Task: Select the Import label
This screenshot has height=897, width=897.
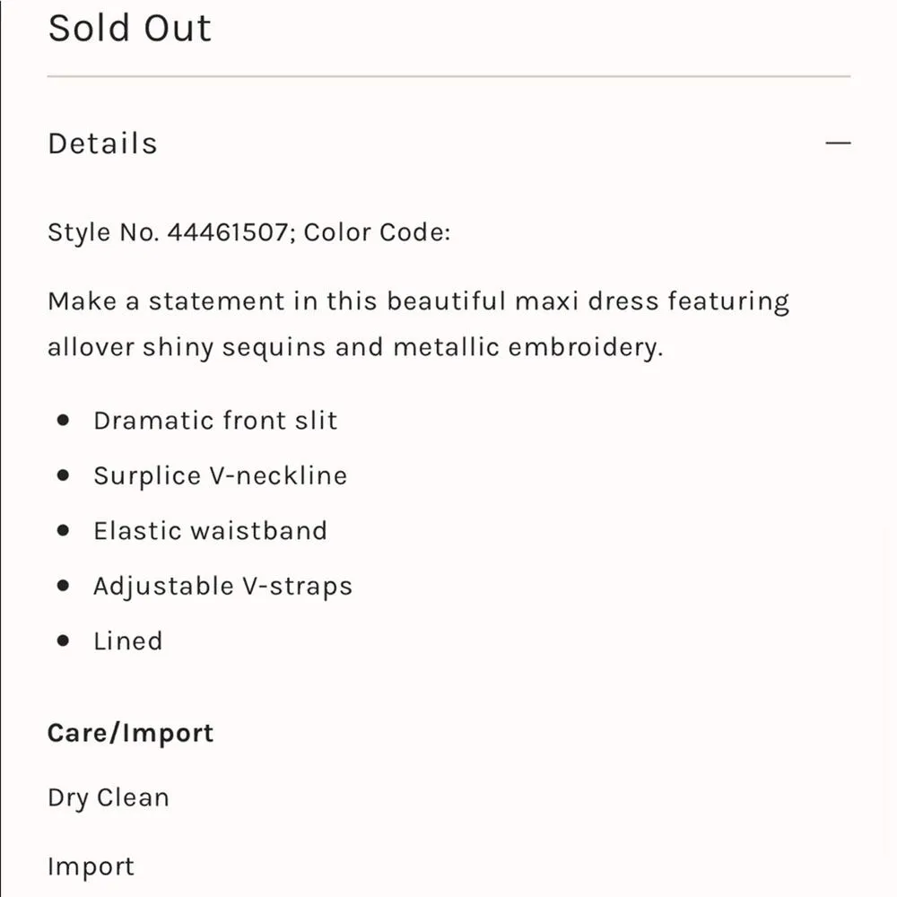Action: coord(91,867)
